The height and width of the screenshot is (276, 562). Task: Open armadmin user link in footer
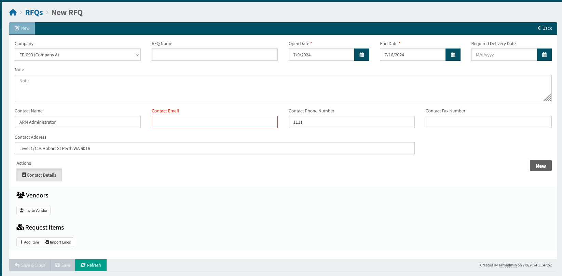coord(507,265)
